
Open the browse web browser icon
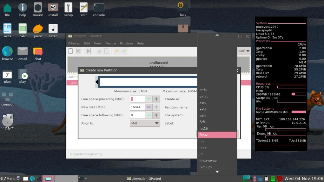7,53
